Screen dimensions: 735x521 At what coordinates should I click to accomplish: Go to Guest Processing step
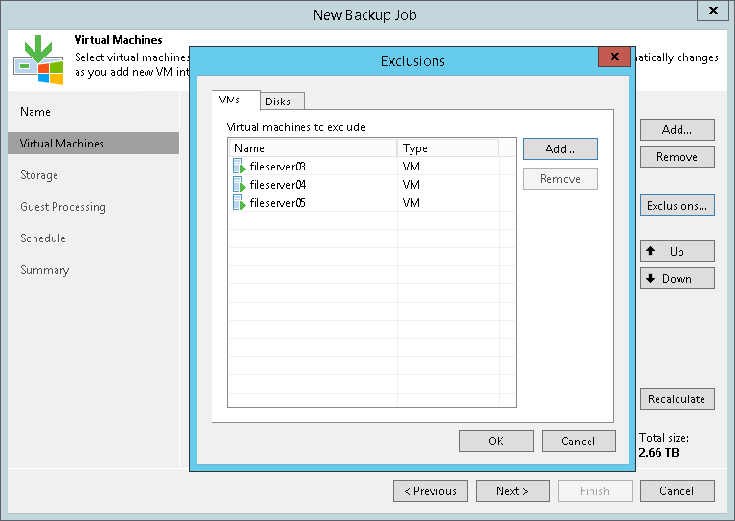(63, 207)
